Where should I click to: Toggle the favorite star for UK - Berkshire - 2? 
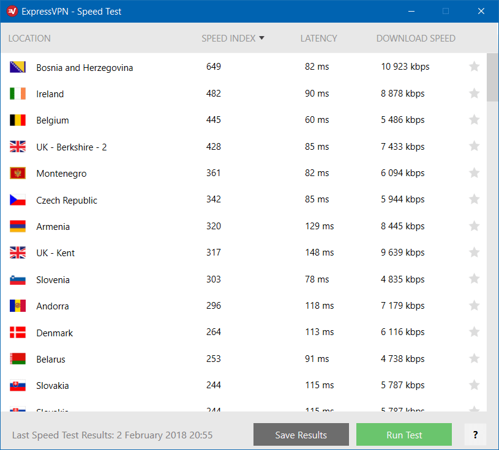(x=474, y=146)
